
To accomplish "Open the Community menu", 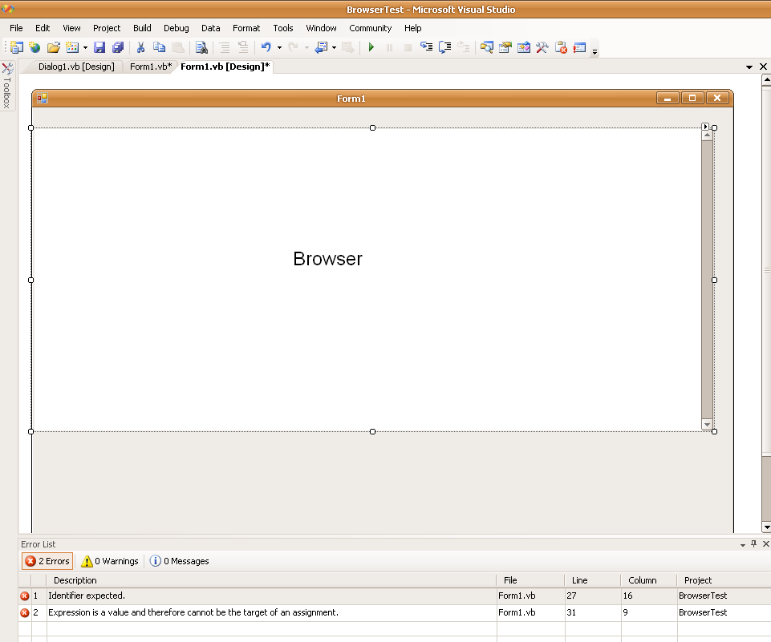I will click(x=371, y=28).
